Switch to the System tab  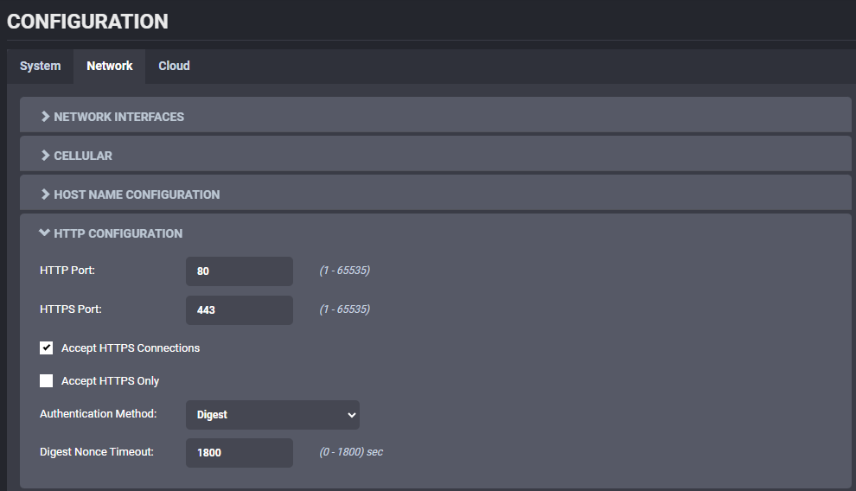pyautogui.click(x=40, y=66)
